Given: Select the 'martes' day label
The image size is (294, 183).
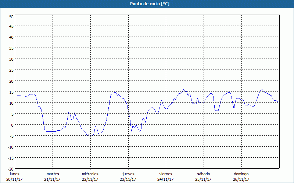Looking at the screenshot, I should tap(53, 174).
